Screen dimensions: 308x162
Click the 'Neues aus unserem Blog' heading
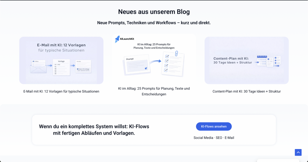[x=154, y=12]
